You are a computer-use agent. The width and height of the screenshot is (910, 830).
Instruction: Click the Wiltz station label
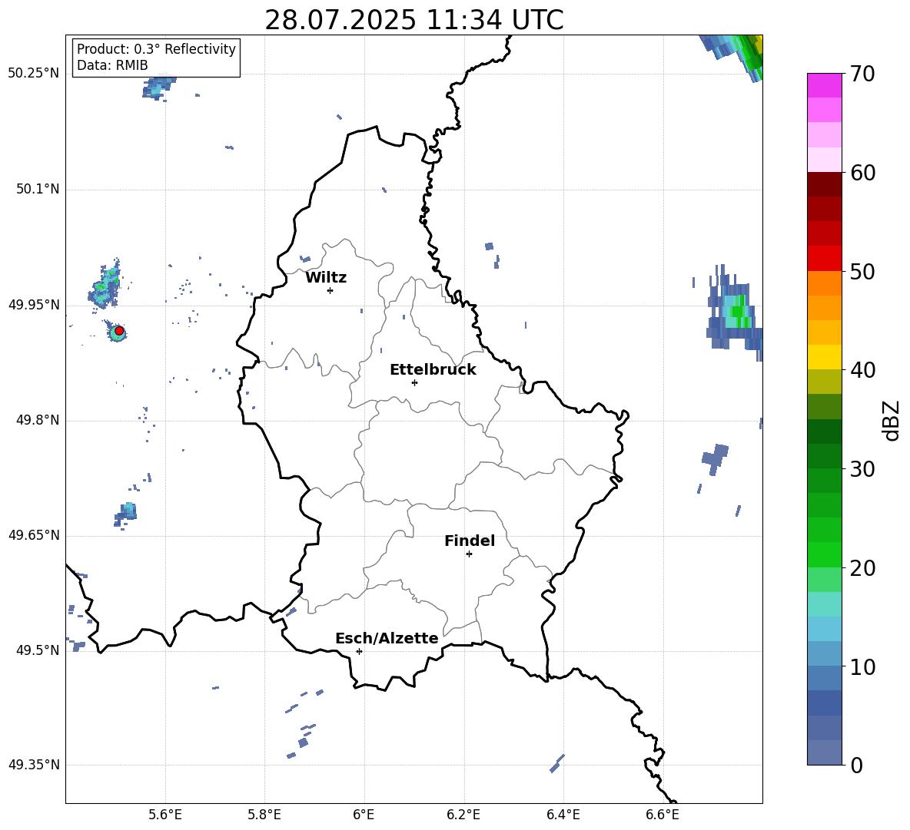[x=326, y=278]
